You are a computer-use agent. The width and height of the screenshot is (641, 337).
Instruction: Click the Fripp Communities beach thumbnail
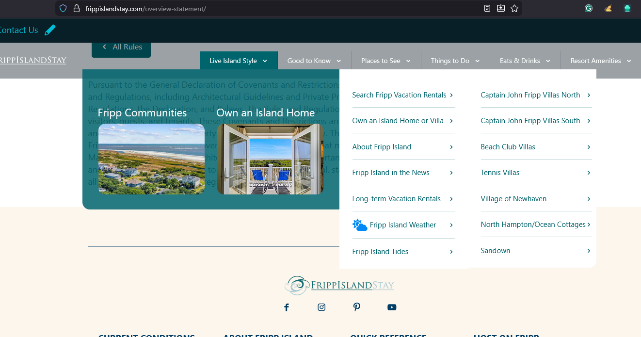pos(151,159)
